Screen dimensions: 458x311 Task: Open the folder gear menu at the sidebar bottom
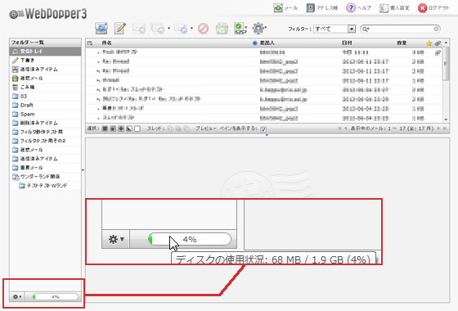coord(17,296)
